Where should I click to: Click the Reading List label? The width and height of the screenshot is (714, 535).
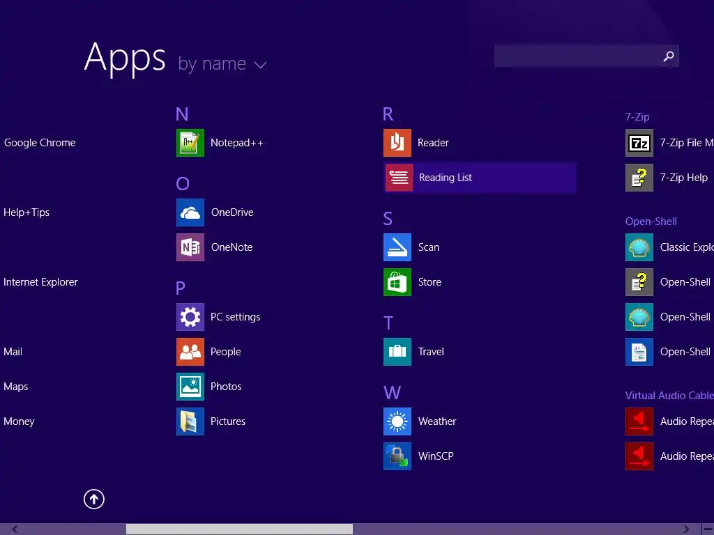tap(446, 178)
